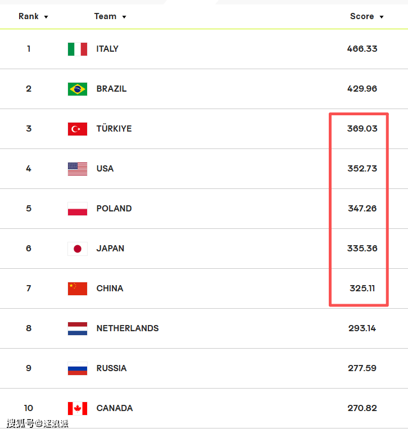The image size is (408, 433).
Task: Click the Poland flag icon
Action: [78, 209]
